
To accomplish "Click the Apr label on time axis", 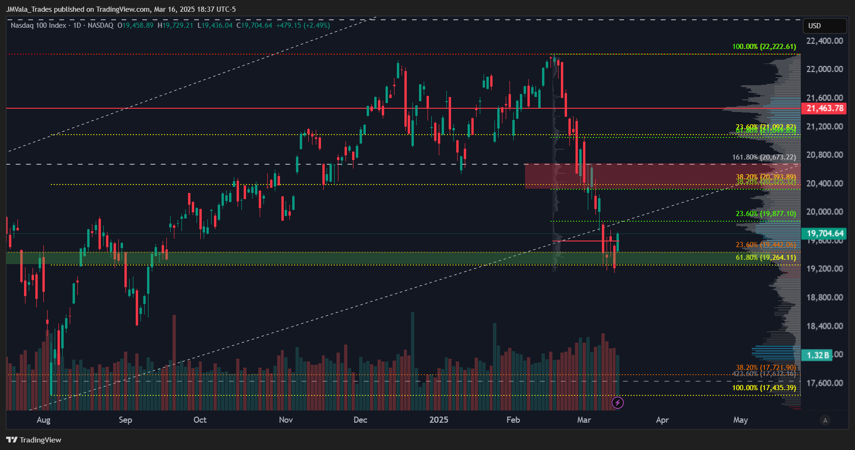I will (x=662, y=420).
